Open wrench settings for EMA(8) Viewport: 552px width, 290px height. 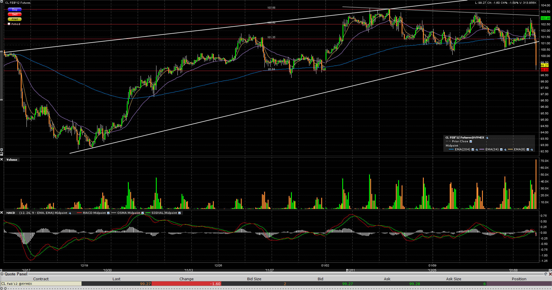point(532,149)
